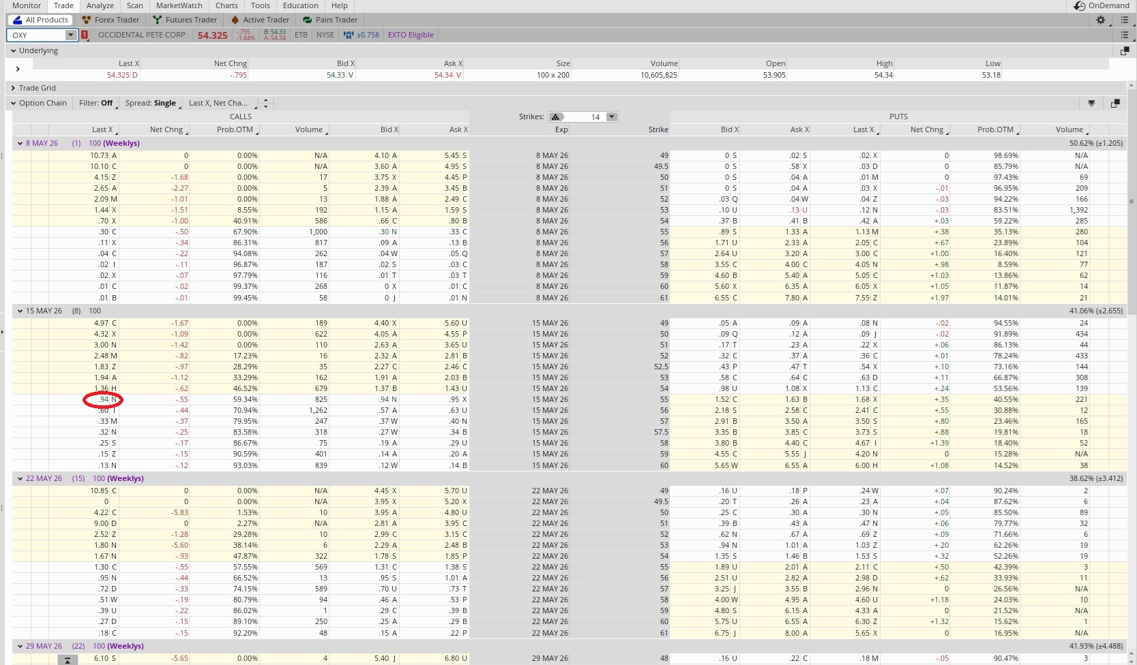Open the Strikes count dropdown
The height and width of the screenshot is (665, 1137).
pyautogui.click(x=611, y=117)
